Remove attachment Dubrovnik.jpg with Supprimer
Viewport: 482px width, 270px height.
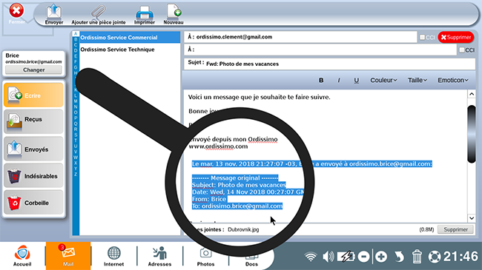[x=455, y=229]
